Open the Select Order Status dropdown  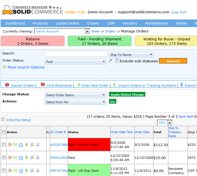click(75, 95)
